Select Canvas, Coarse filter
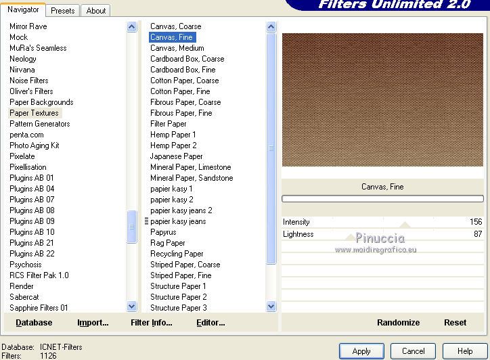Screen dimensions: 490x360 click(x=175, y=26)
